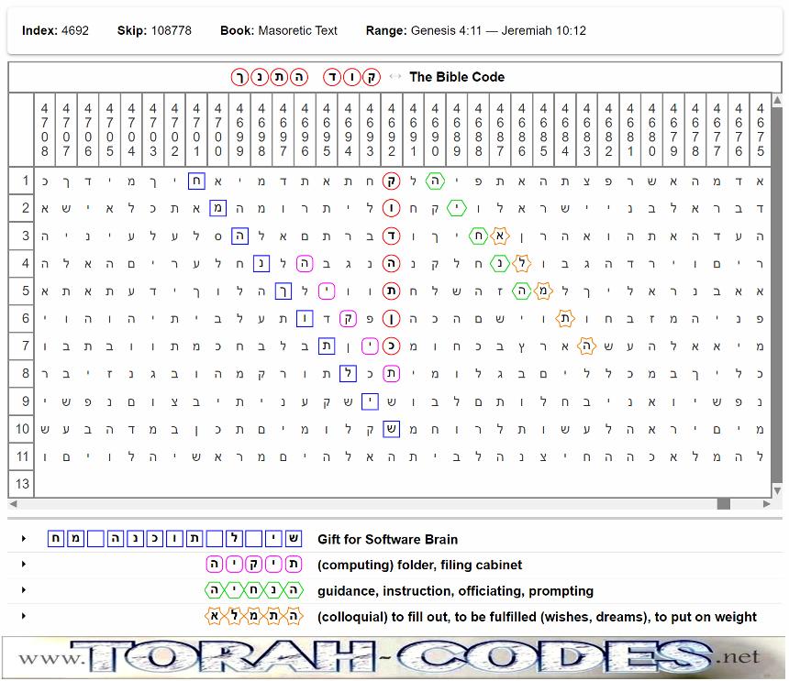Click the blue boxed letter in row 10

pos(392,429)
